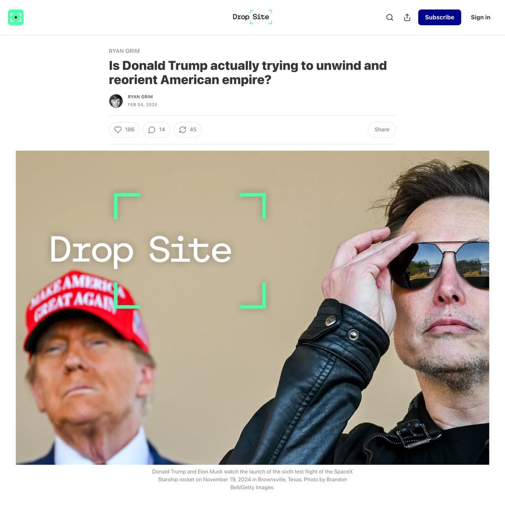Click the 45 restacks count
Viewport: 505px width, 505px height.
193,129
